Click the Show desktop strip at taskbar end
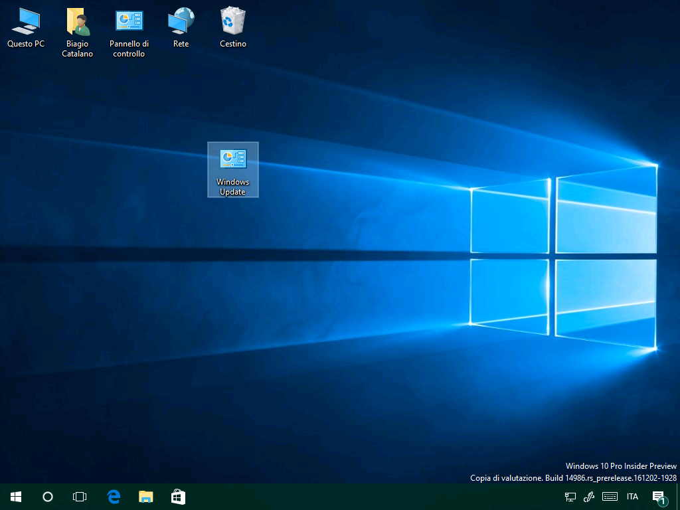 point(678,497)
